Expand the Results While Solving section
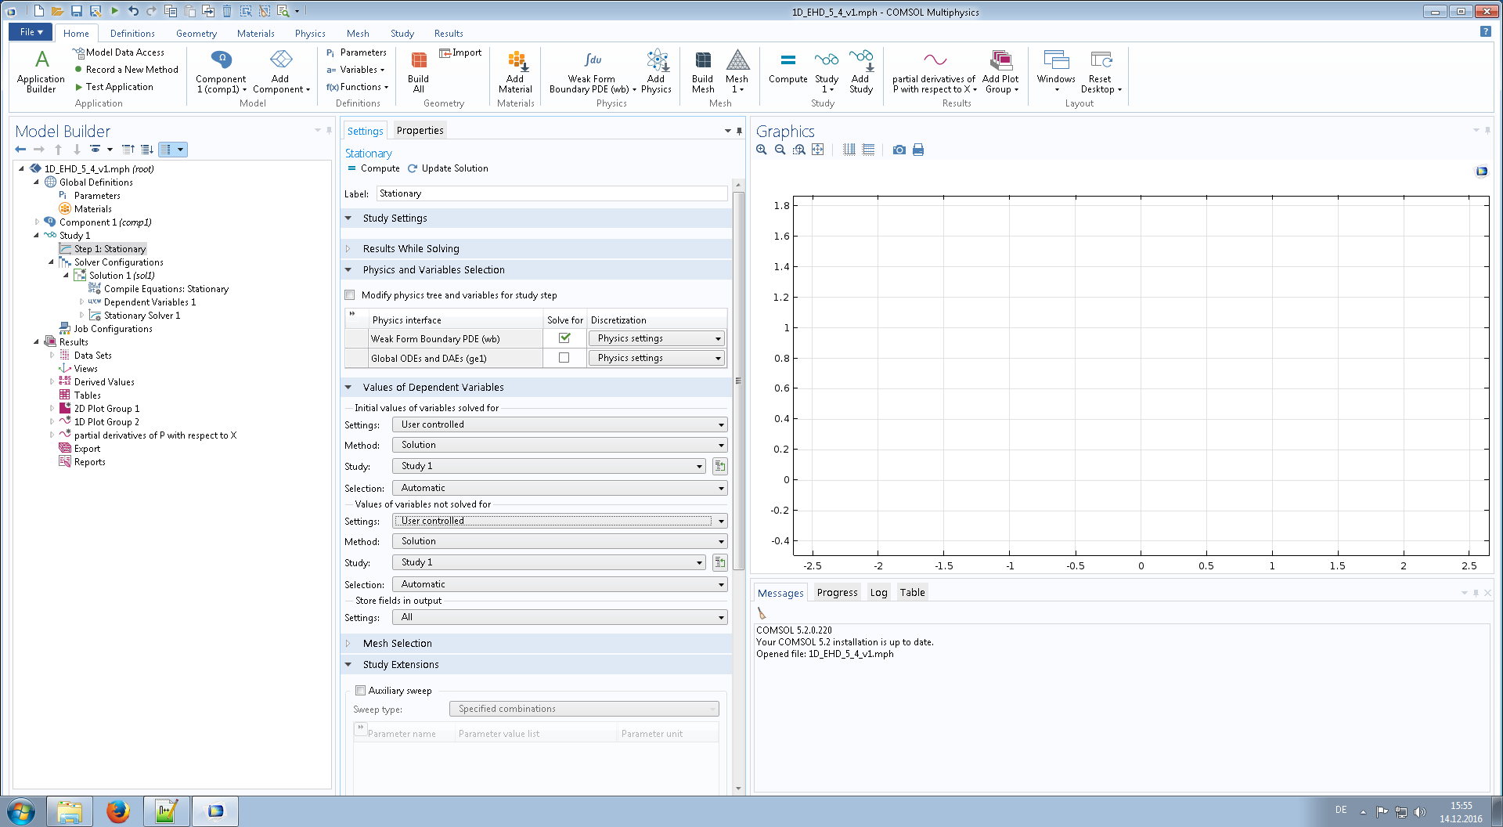 348,249
